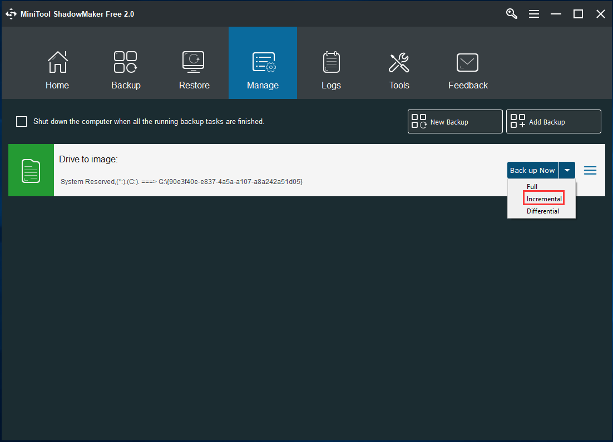Click the green drive image task icon
The image size is (613, 442).
31,170
